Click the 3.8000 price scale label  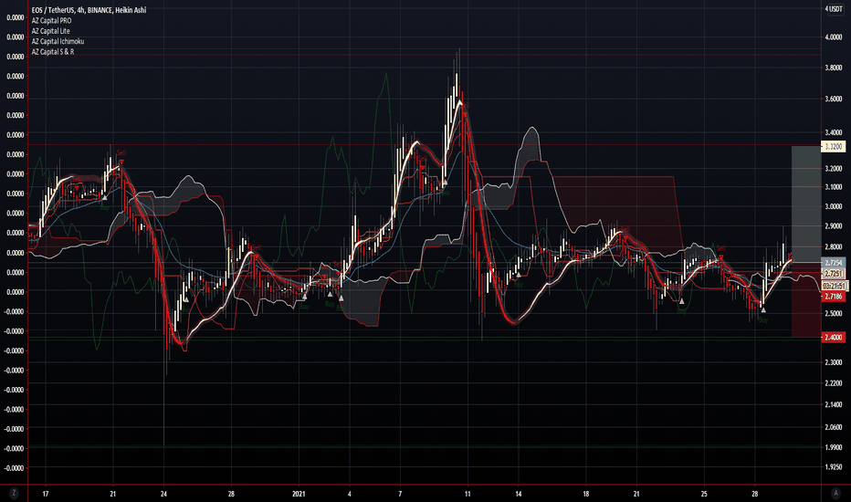(834, 68)
